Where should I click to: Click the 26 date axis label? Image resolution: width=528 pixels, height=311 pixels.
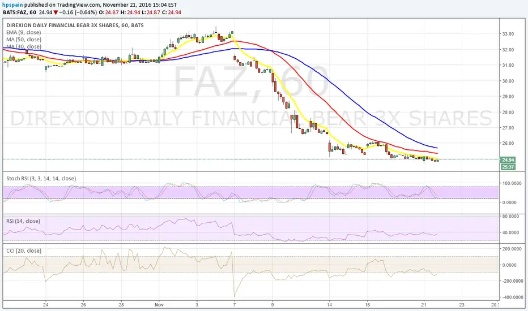(x=83, y=305)
